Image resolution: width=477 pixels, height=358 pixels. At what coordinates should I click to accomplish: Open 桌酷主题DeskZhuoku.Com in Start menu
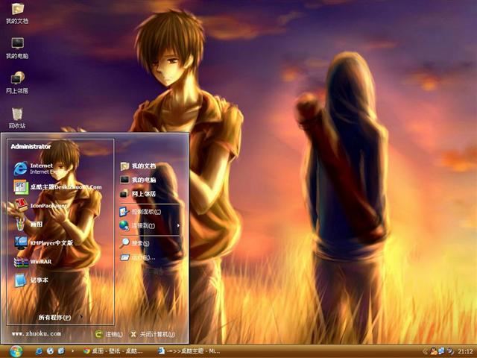click(58, 187)
